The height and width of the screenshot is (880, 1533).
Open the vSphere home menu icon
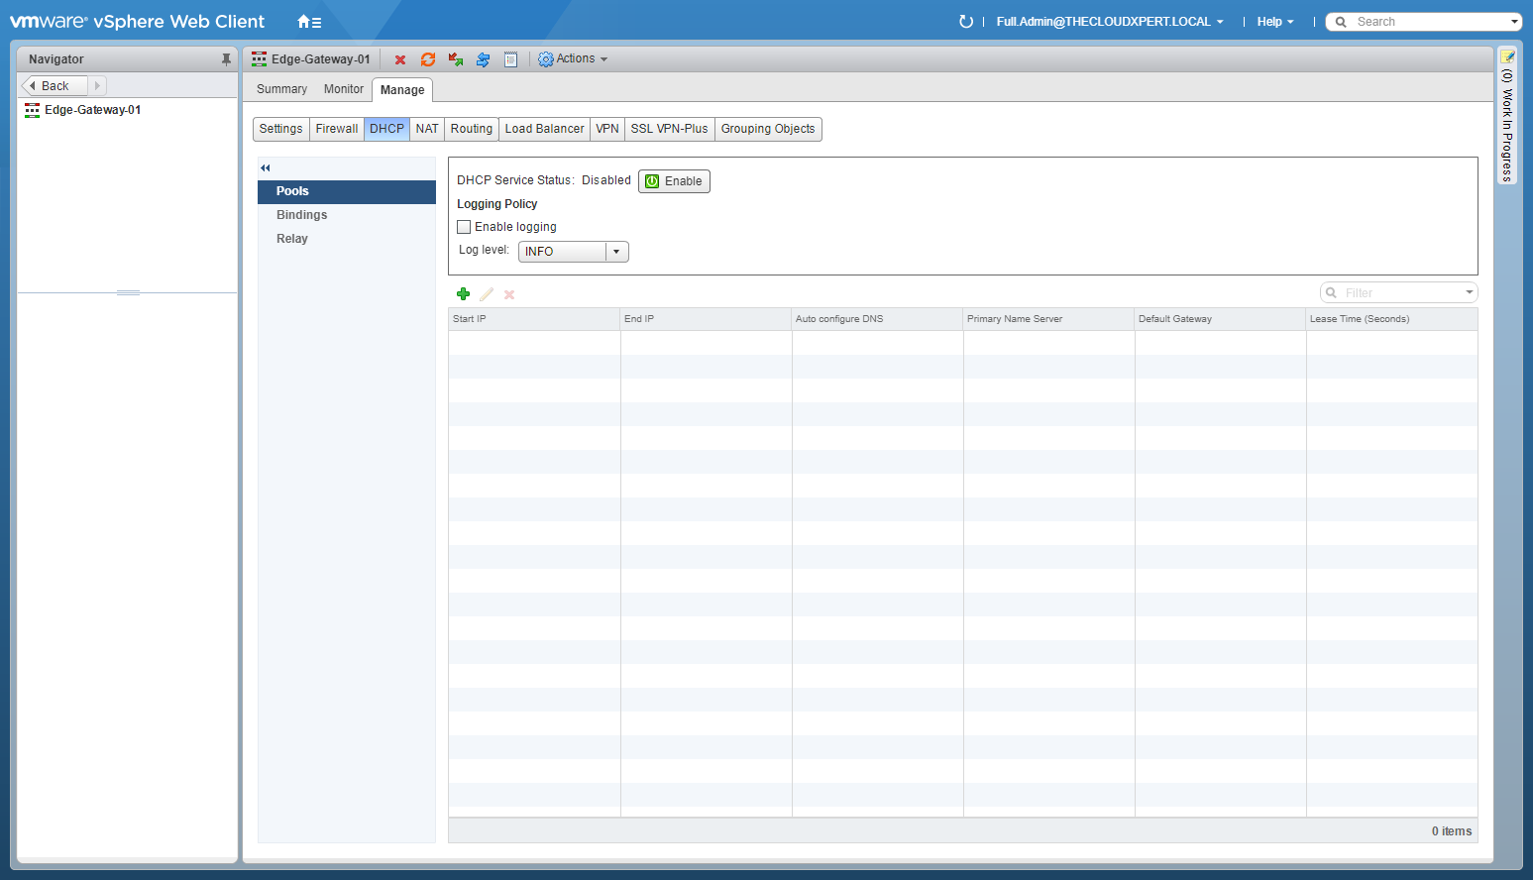[309, 22]
